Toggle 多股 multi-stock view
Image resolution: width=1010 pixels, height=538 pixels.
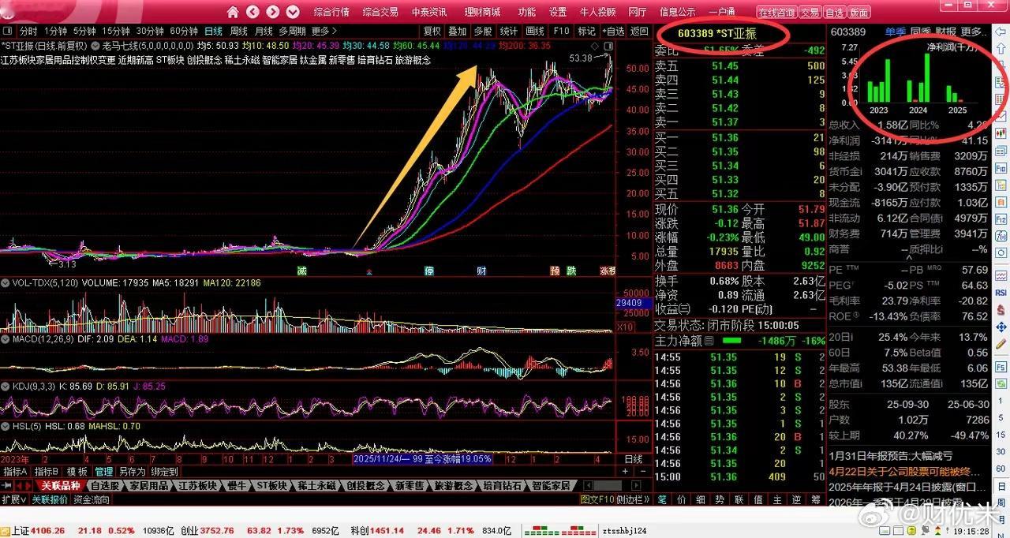pyautogui.click(x=483, y=32)
